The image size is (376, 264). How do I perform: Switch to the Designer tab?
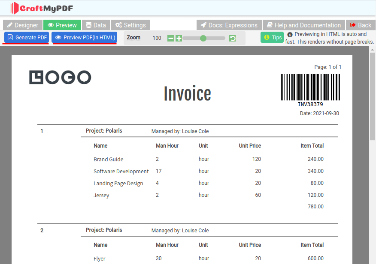(22, 25)
